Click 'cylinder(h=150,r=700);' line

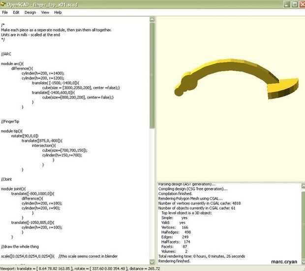[62, 155]
